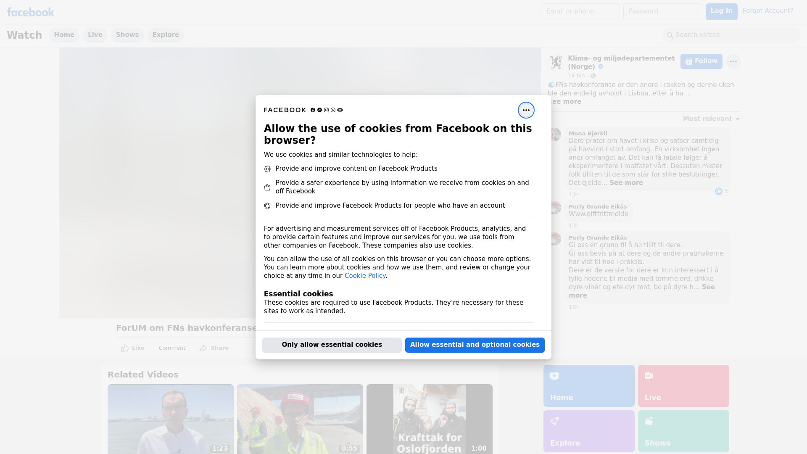This screenshot has width=807, height=454.
Task: Click the Explore tile rocket icon
Action: [x=554, y=421]
